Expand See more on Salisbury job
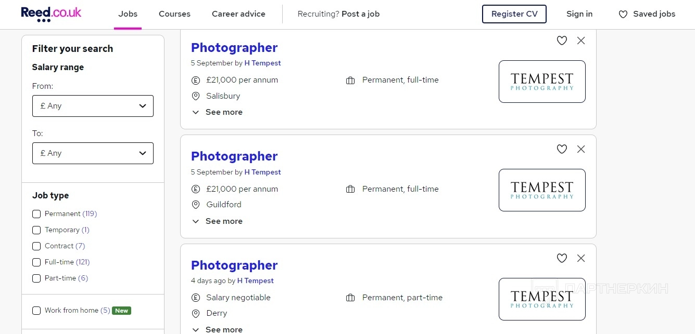695x334 pixels. pyautogui.click(x=218, y=112)
